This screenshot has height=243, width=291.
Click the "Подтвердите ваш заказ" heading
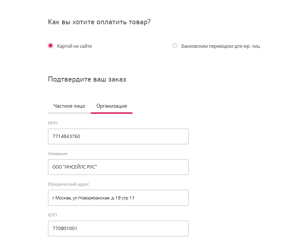coord(87,79)
